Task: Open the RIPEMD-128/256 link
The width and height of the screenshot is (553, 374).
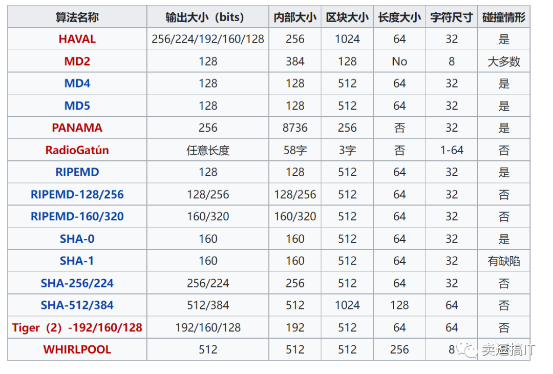Action: pos(77,194)
